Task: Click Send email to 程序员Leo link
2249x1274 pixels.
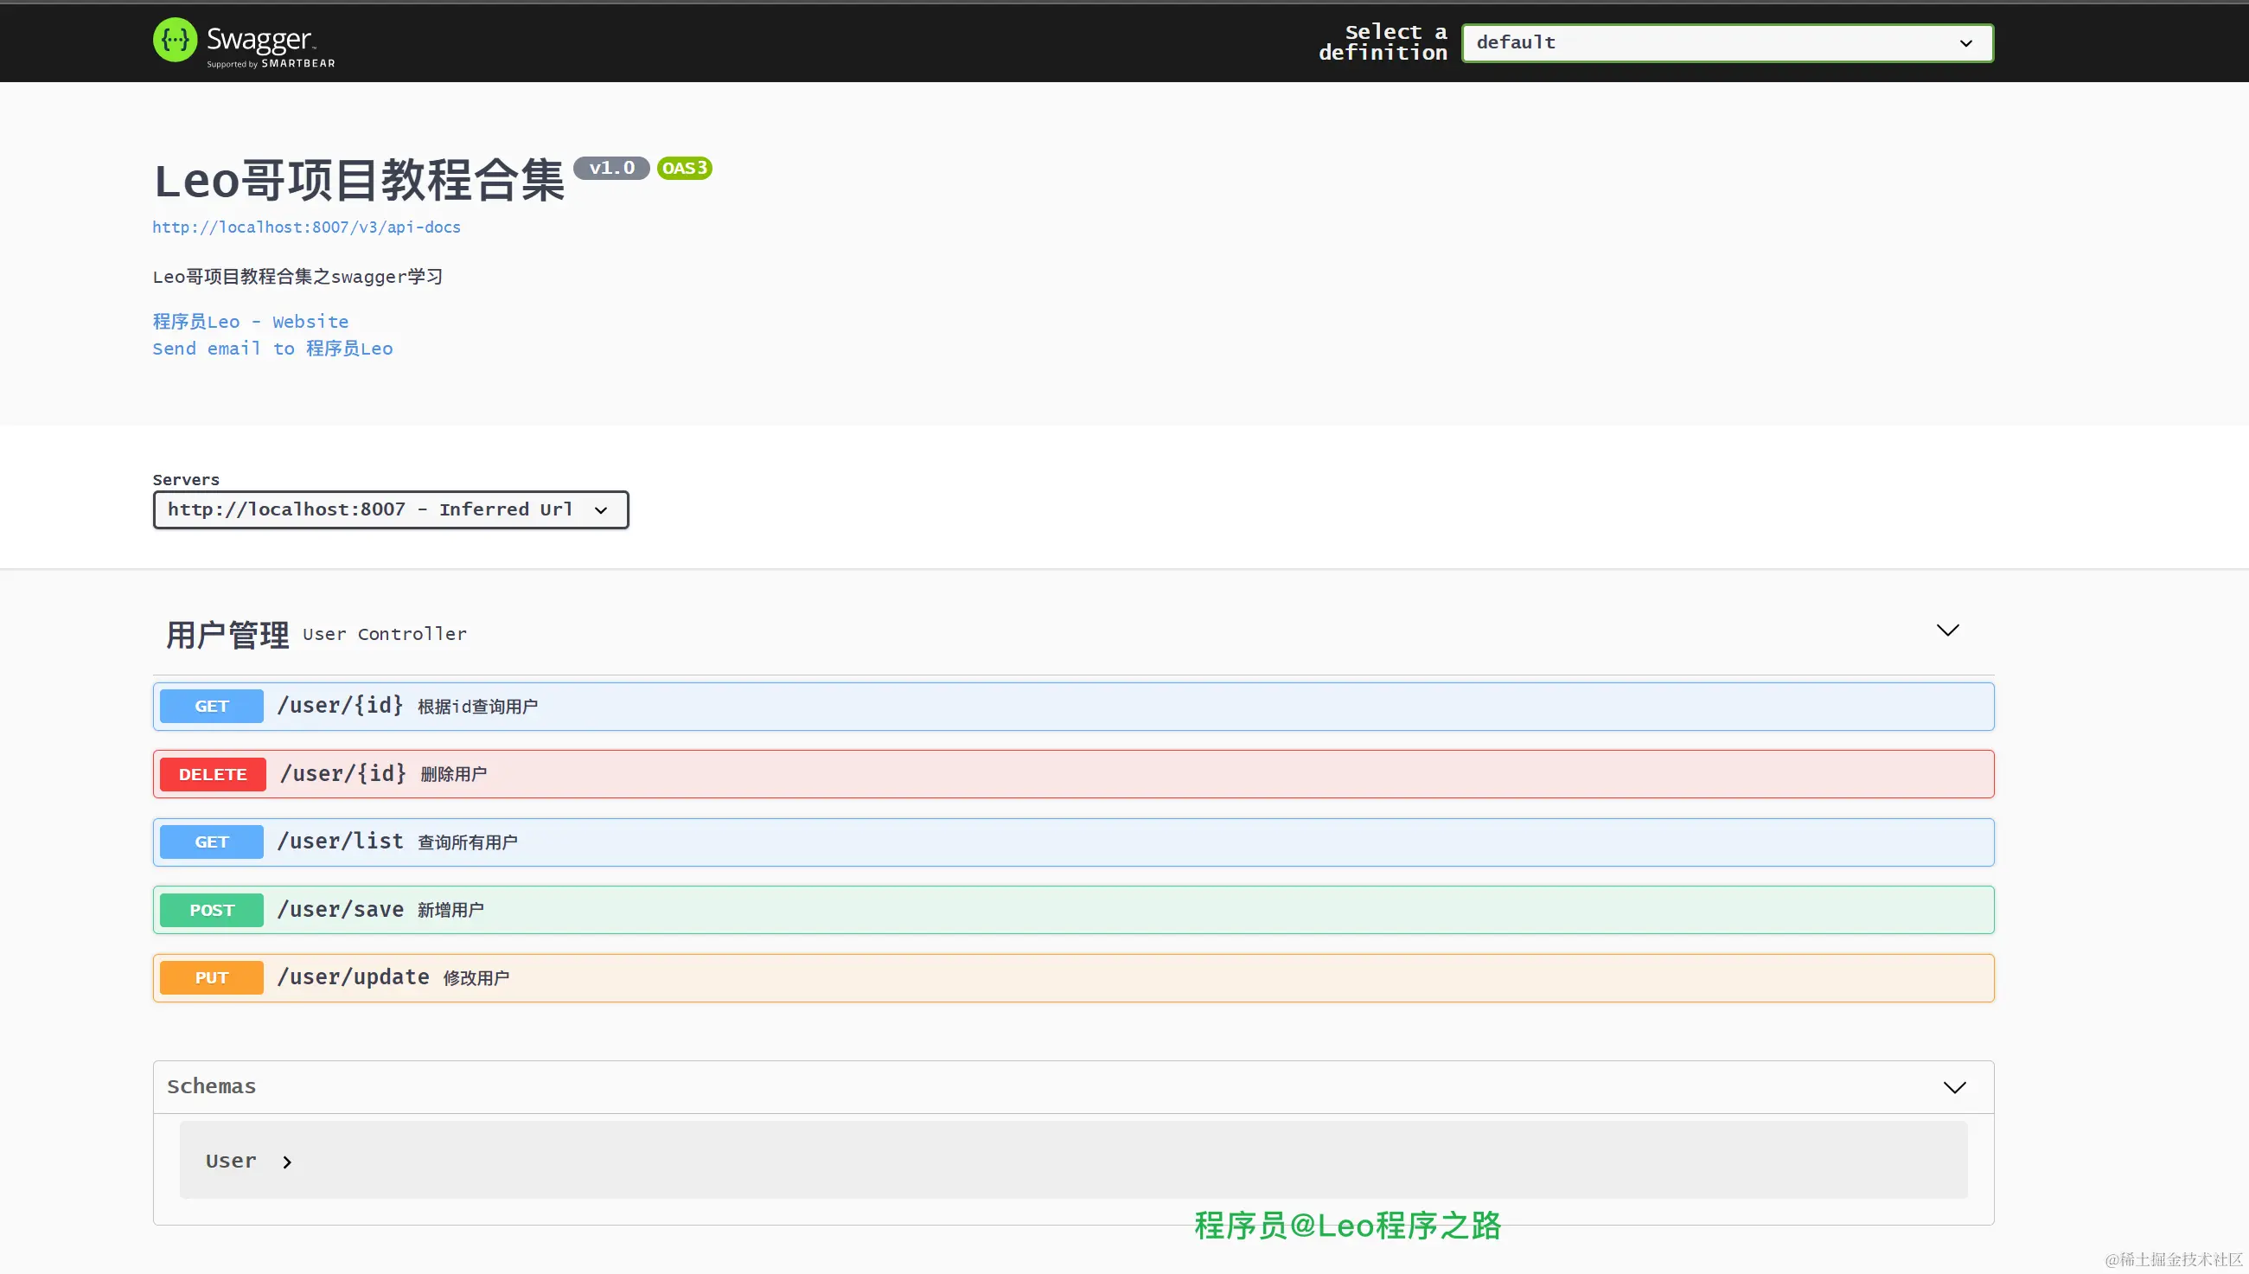Action: coord(272,349)
